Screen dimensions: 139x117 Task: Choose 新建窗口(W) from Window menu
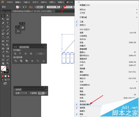(106, 5)
